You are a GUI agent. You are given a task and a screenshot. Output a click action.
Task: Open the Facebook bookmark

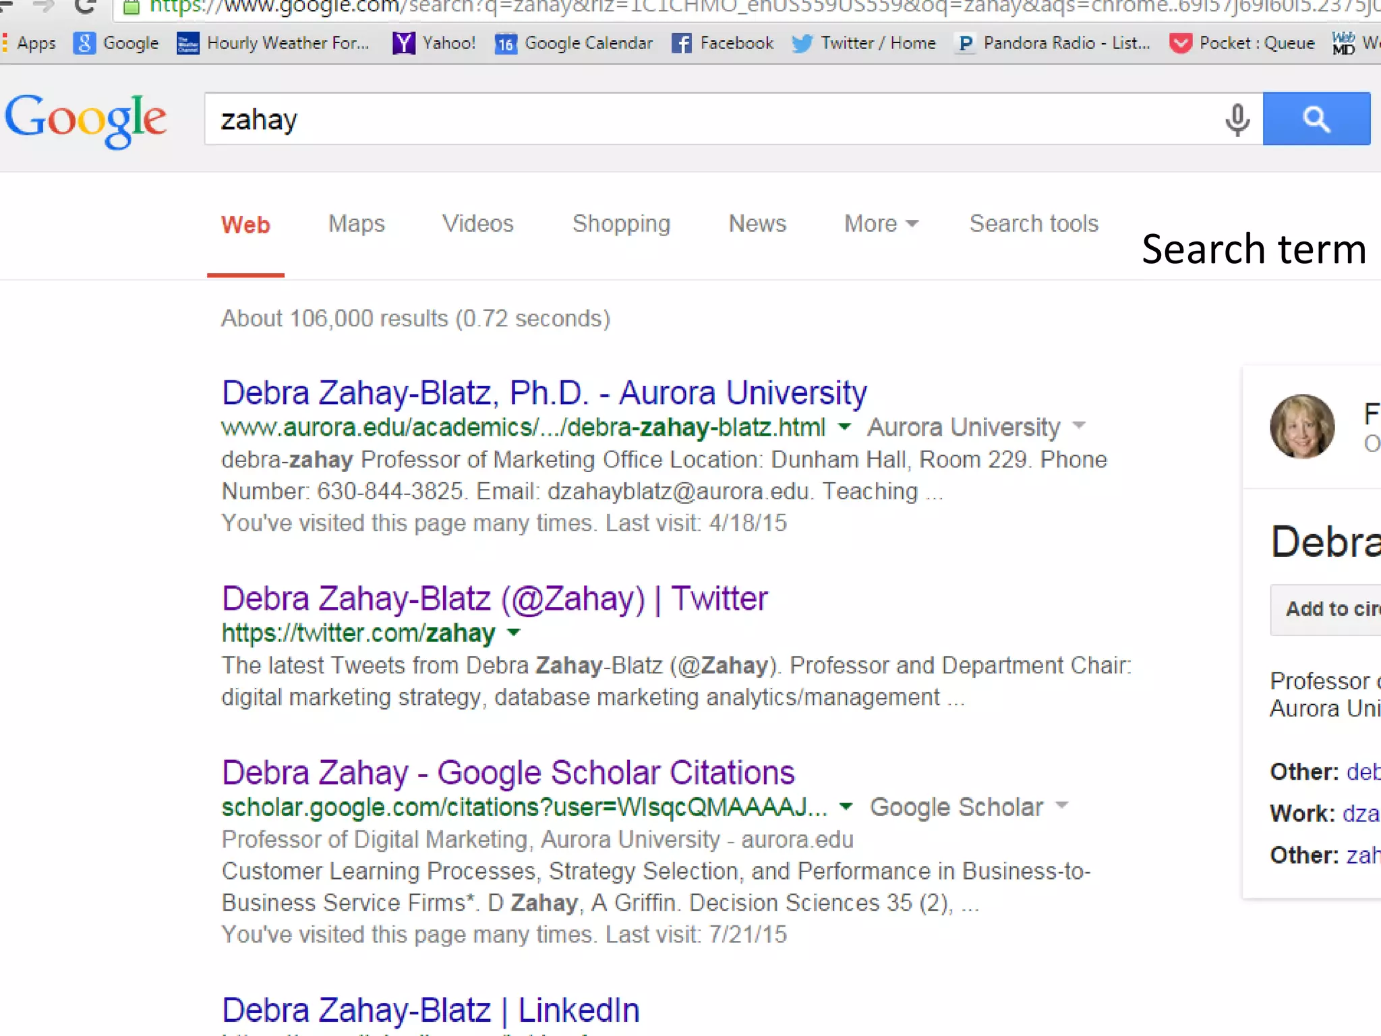(x=722, y=43)
